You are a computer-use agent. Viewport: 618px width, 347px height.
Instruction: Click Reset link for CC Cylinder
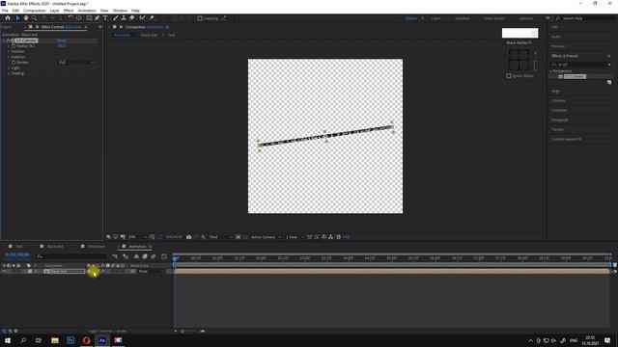62,40
